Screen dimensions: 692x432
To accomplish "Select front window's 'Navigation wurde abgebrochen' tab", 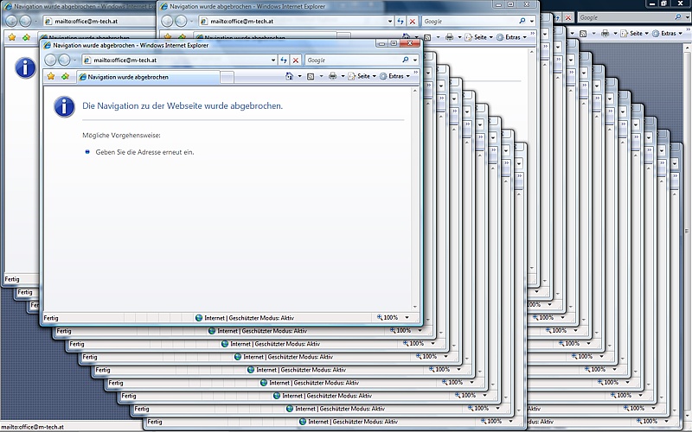I will point(148,77).
